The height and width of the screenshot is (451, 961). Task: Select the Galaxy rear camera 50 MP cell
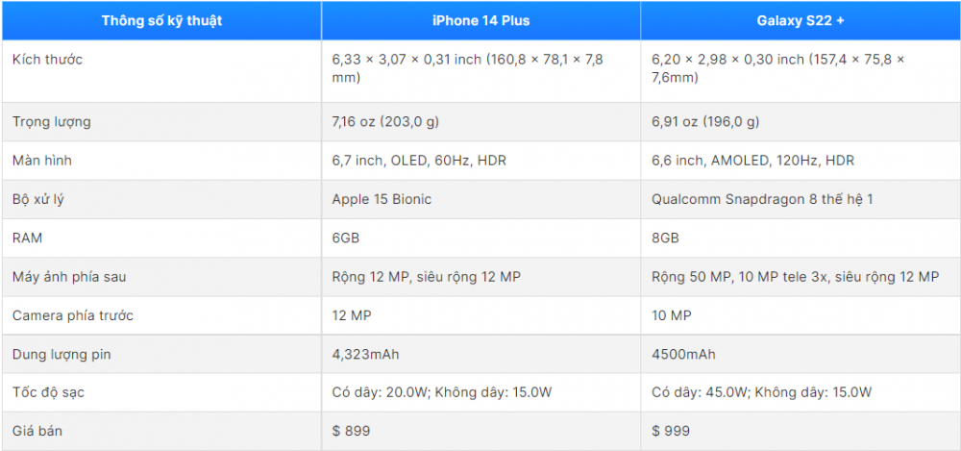[x=795, y=277]
